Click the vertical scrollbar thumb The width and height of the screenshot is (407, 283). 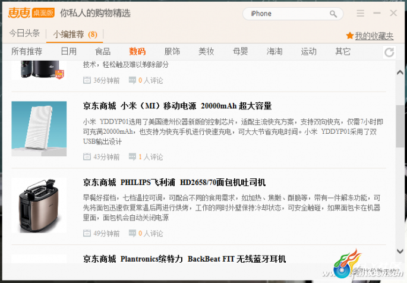tap(400, 126)
